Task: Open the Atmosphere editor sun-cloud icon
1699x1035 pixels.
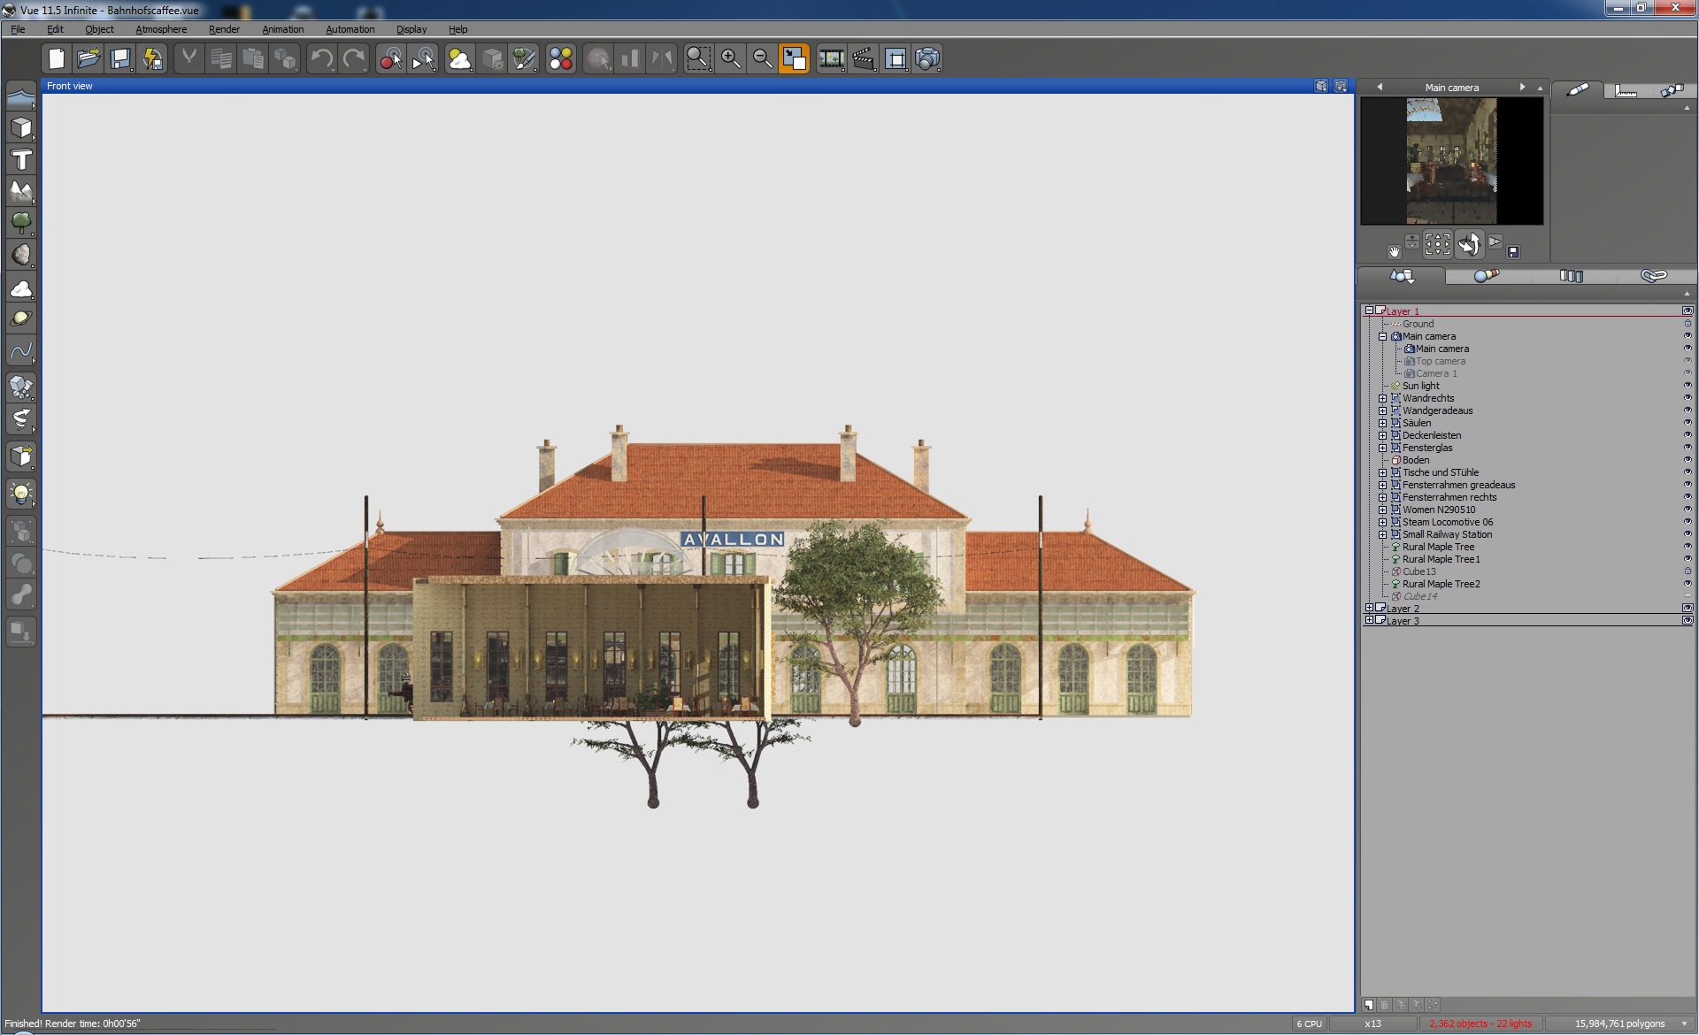Action: click(x=460, y=59)
